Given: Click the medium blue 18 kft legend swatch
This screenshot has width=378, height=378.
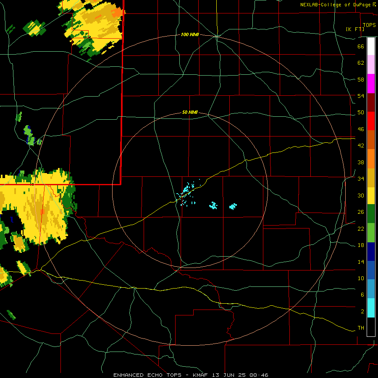Looking at the screenshot, I should [371, 270].
